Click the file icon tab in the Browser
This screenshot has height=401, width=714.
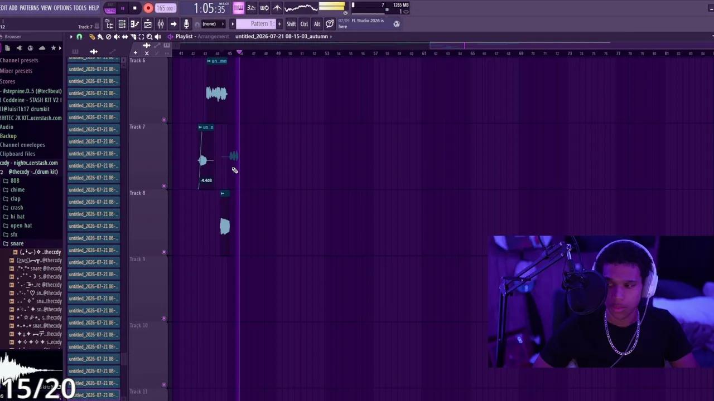7,48
